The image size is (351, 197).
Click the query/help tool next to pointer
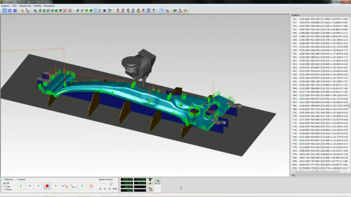pyautogui.click(x=27, y=10)
